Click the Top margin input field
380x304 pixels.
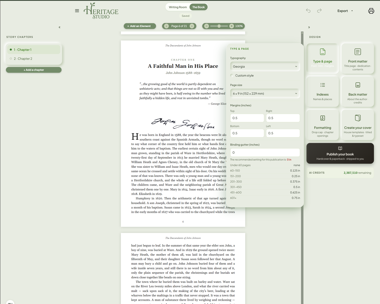(247, 118)
